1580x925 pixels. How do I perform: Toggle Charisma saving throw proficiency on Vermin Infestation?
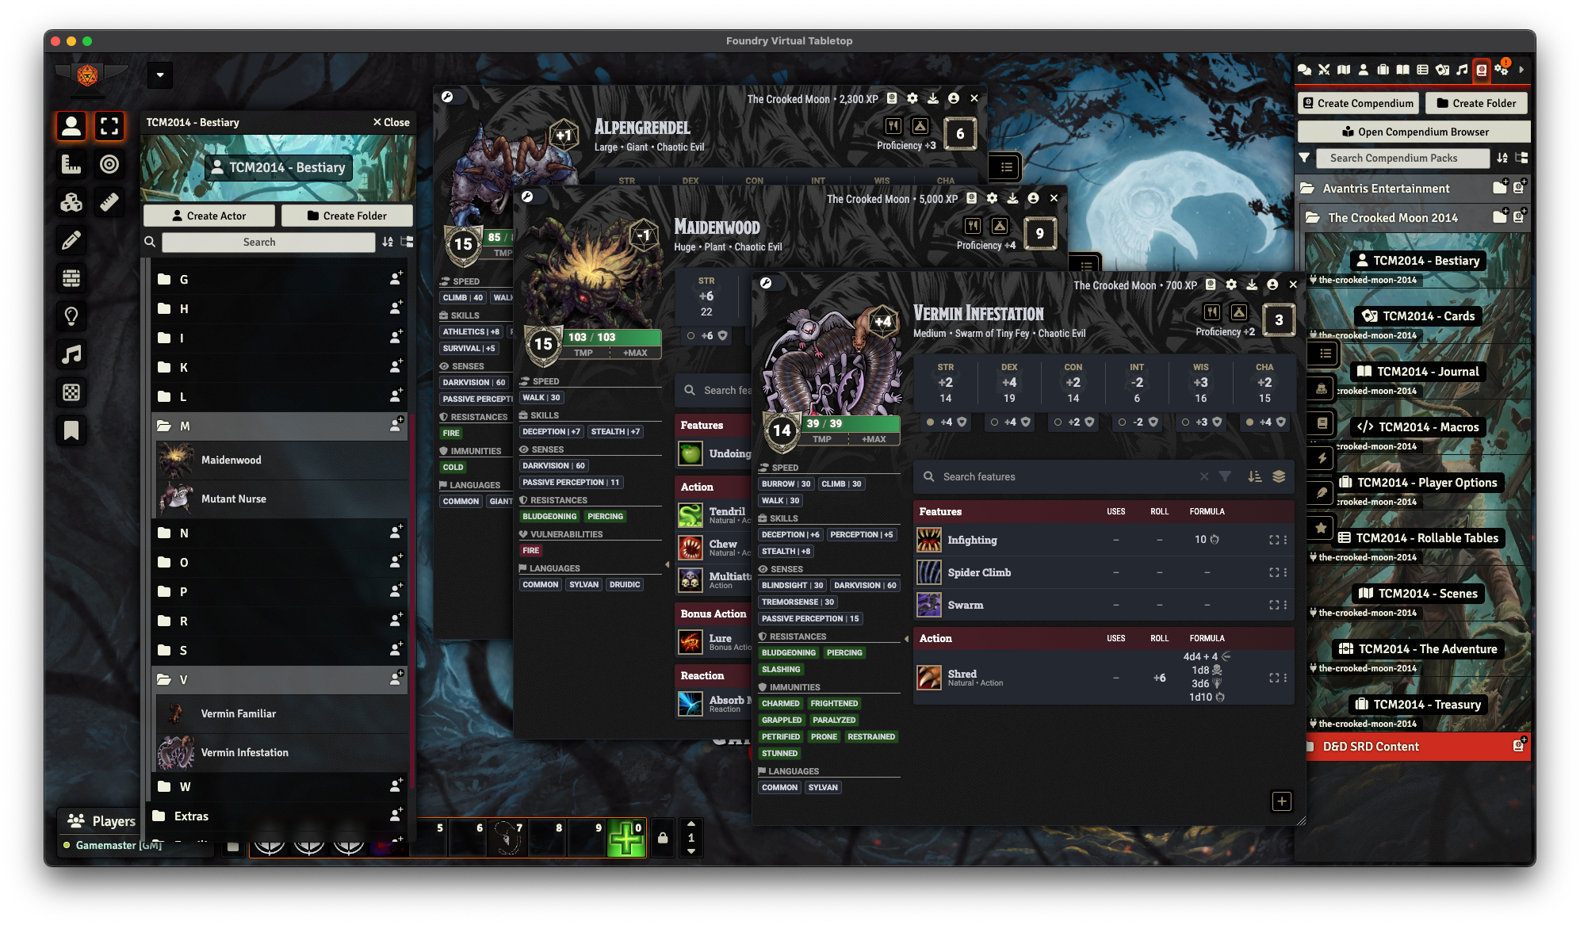point(1249,422)
